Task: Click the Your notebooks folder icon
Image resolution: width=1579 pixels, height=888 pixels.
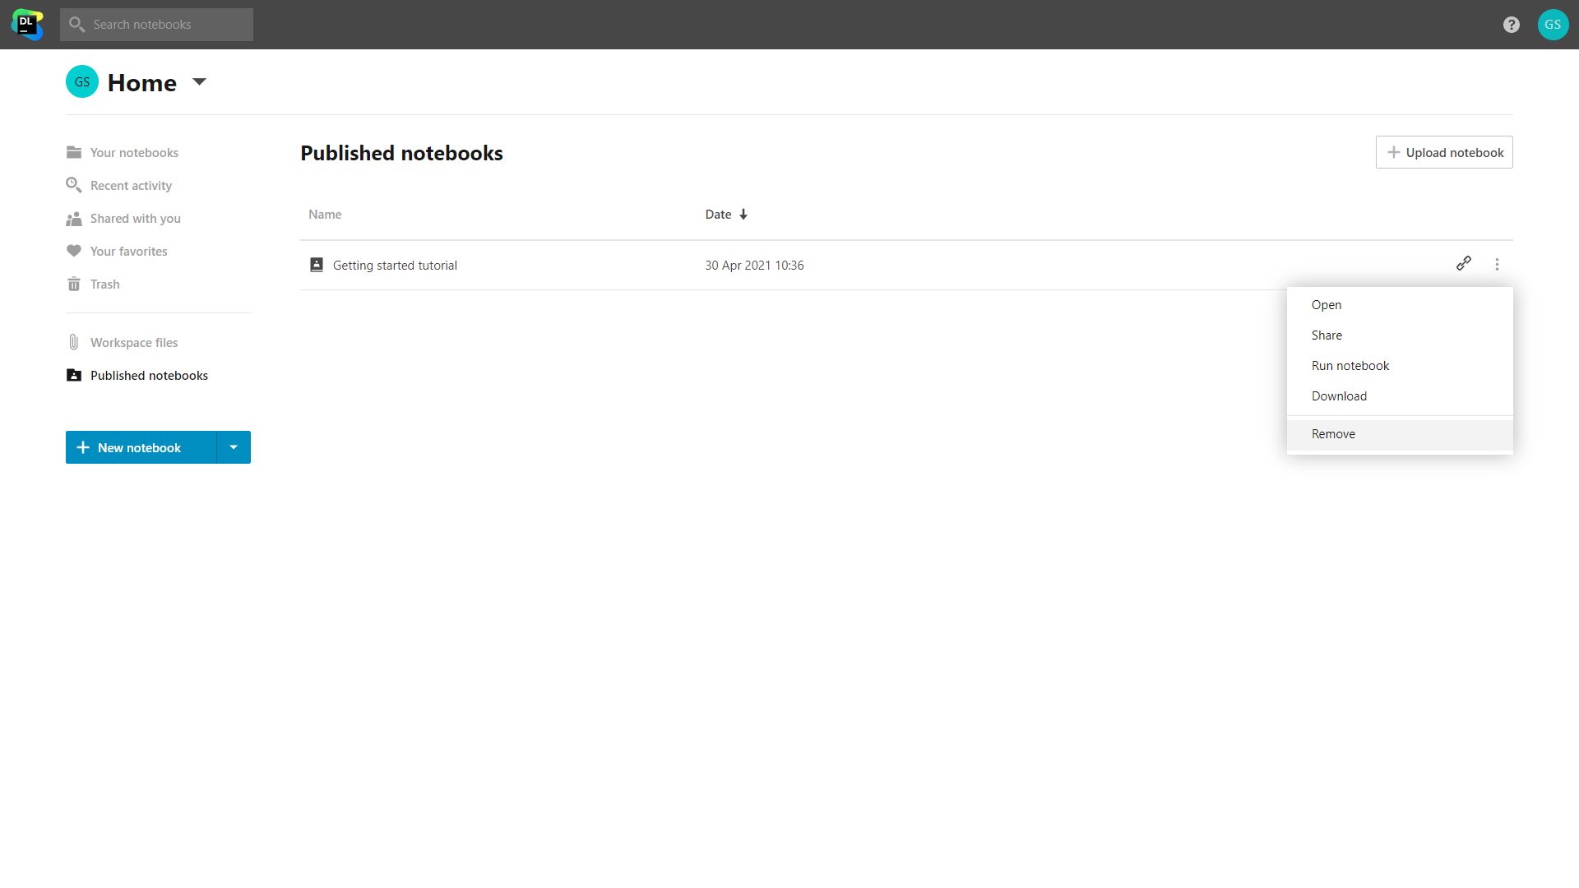Action: tap(74, 152)
